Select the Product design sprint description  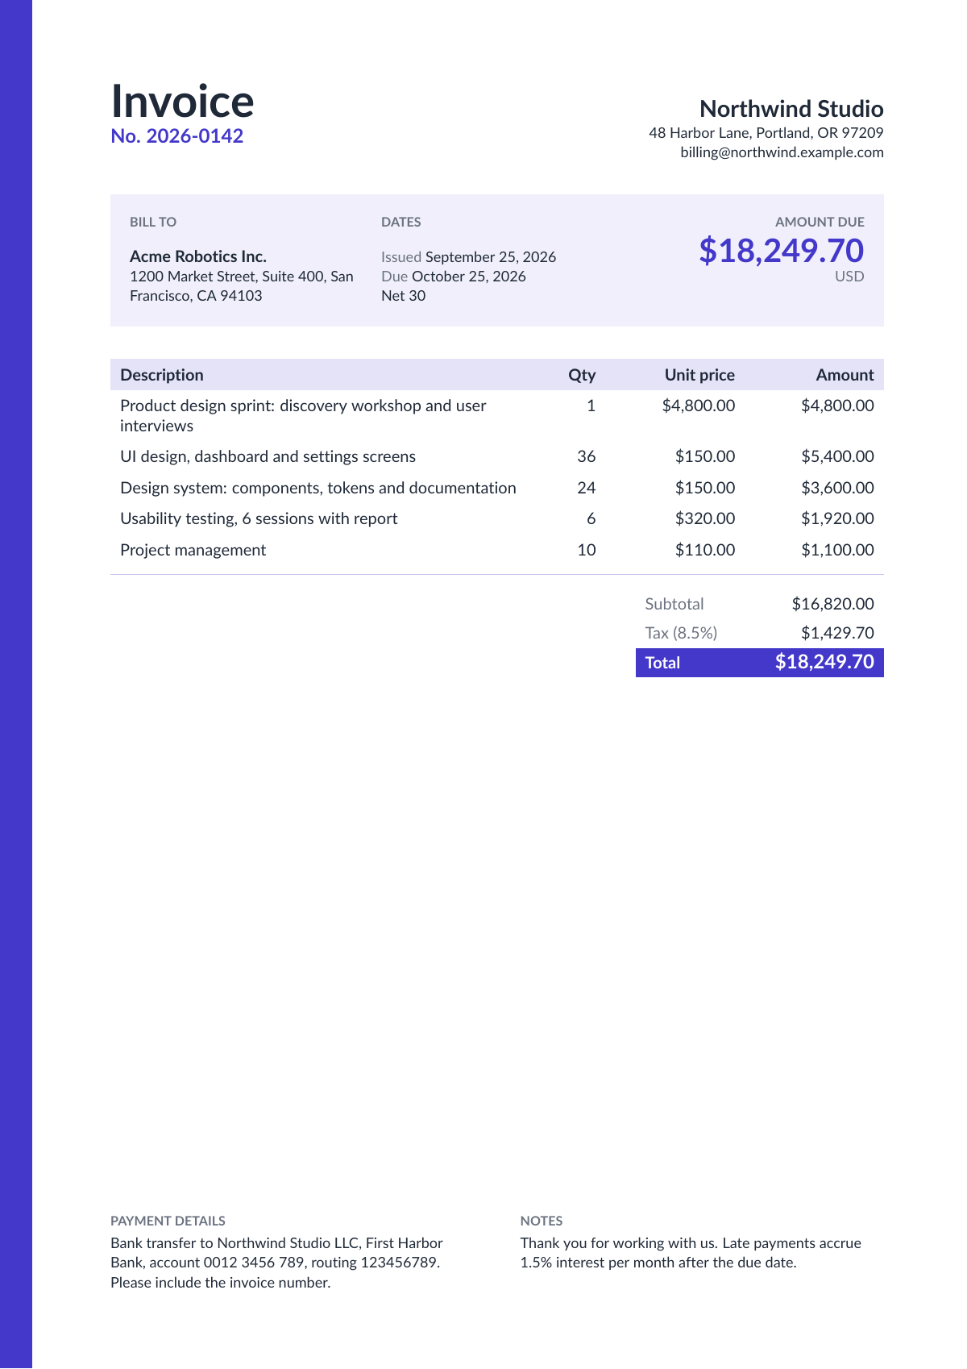[x=303, y=416]
